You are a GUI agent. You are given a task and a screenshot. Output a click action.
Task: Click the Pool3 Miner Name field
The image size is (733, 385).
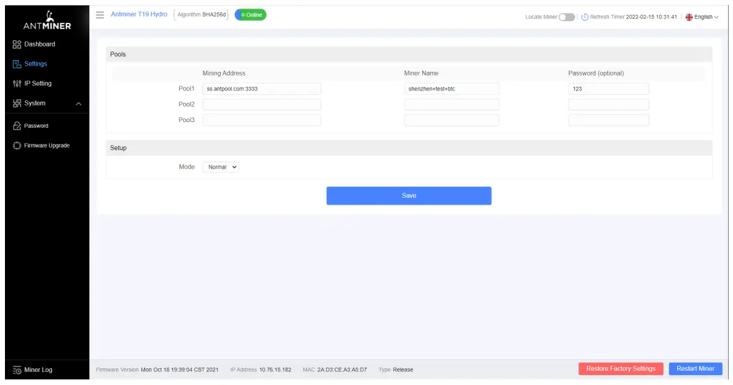(451, 120)
